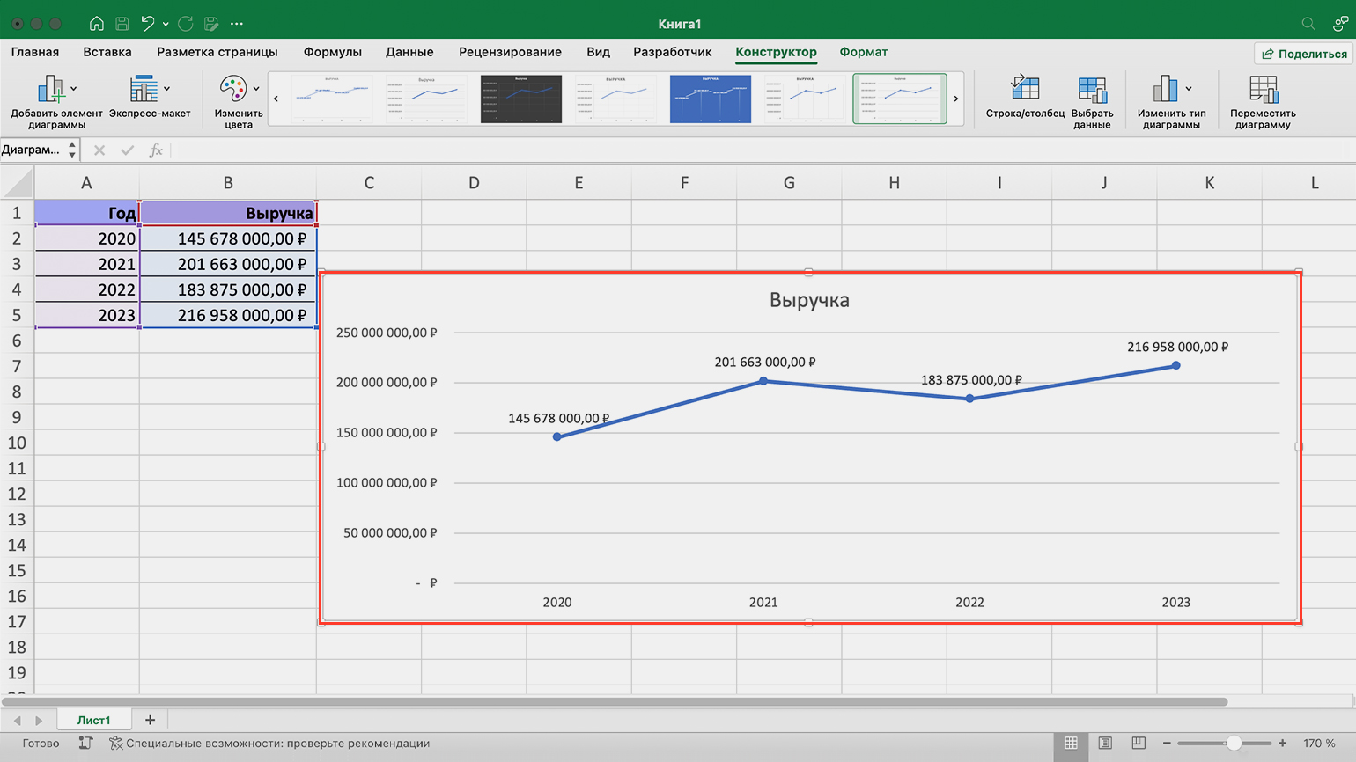
Task: Click the Поделиться button
Action: [1304, 54]
